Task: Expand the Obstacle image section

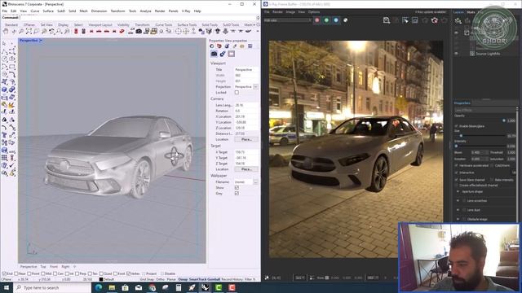Action: [458, 219]
